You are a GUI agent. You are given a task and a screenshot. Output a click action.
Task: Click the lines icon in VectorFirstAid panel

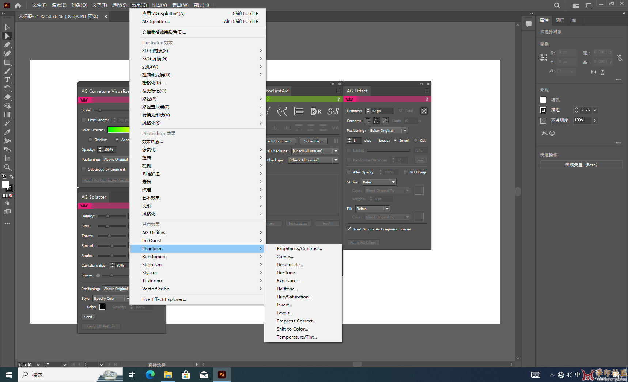299,111
